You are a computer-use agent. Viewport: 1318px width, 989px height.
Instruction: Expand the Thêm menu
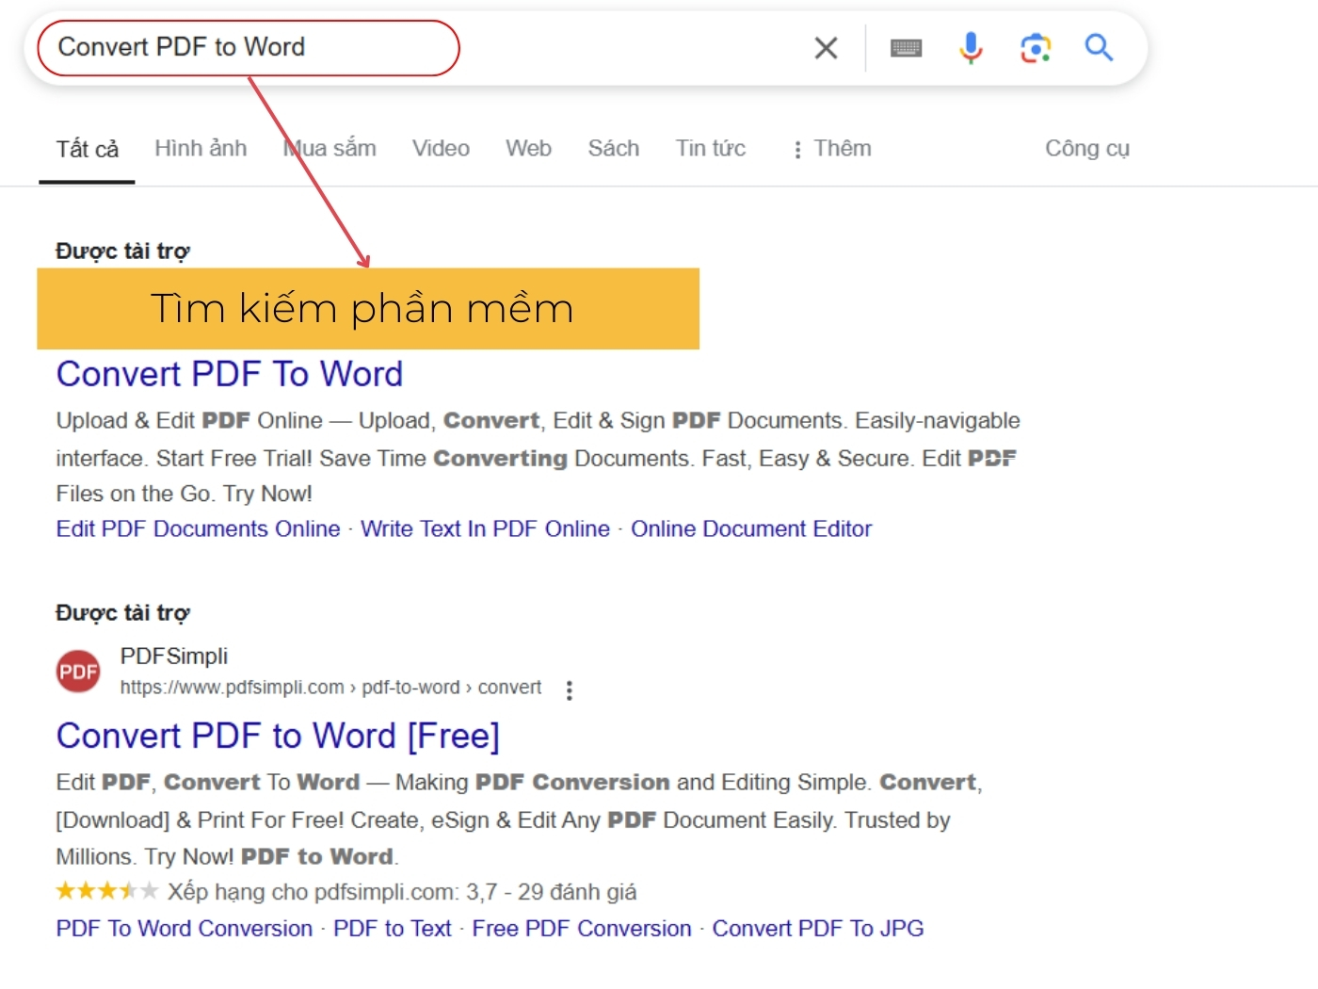(x=832, y=149)
